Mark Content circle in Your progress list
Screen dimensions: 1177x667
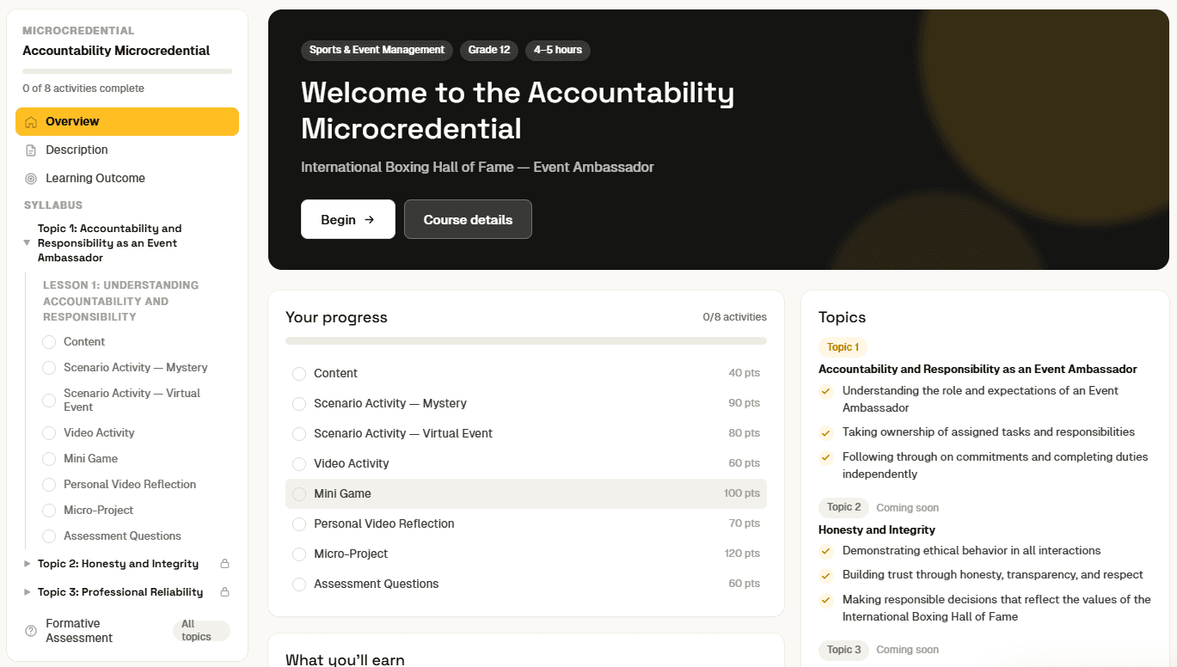(x=299, y=374)
